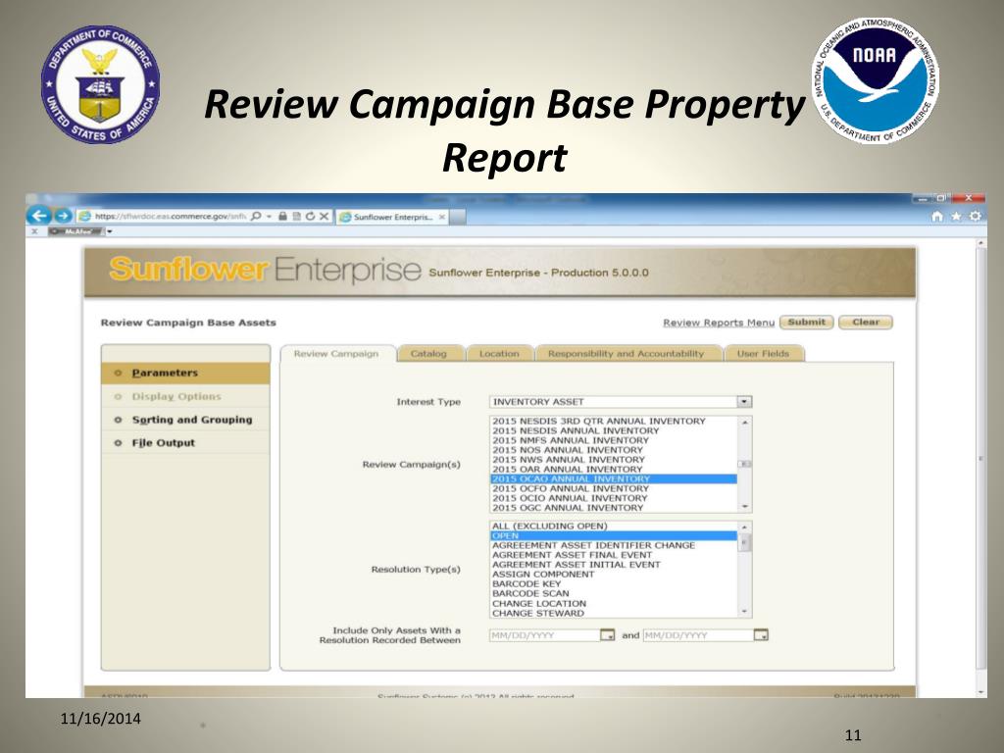1004x753 pixels.
Task: Go back with the browser back arrow
Action: point(39,216)
